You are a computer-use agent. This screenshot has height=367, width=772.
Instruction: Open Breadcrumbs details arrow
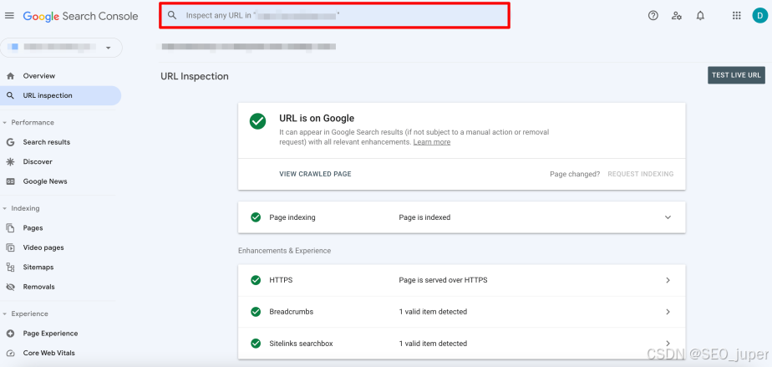pos(668,312)
